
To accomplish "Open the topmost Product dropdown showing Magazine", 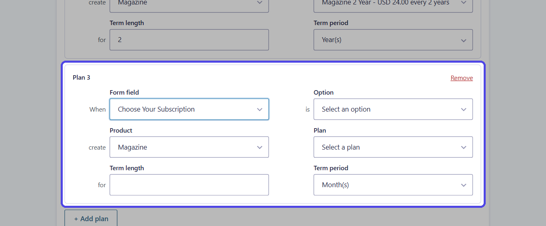I will tap(189, 6).
